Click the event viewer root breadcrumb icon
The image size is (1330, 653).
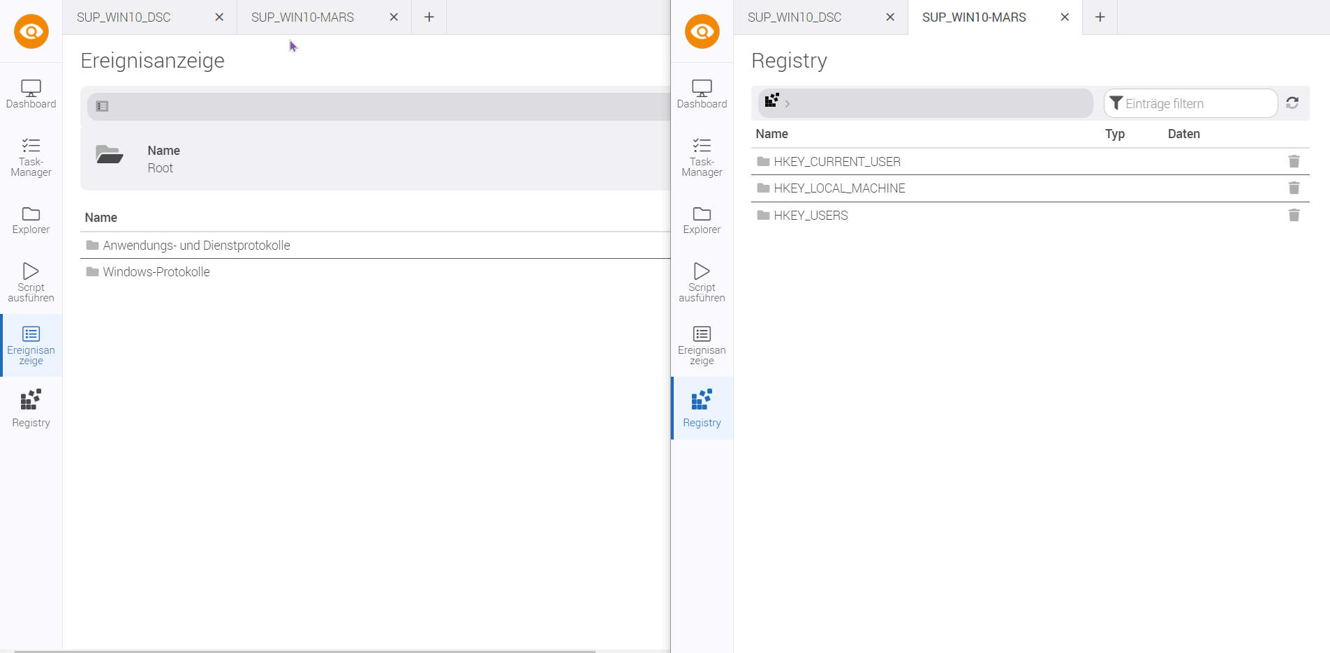103,107
